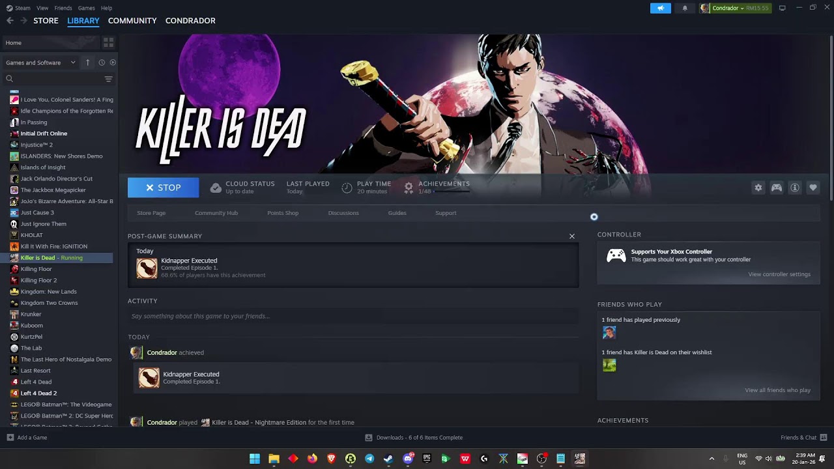Open the Friends menu

(63, 8)
